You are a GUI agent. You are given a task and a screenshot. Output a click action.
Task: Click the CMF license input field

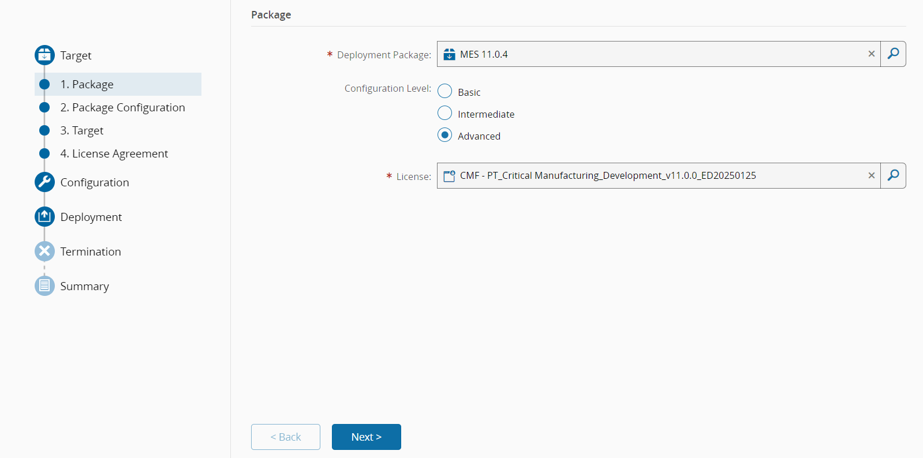point(652,175)
